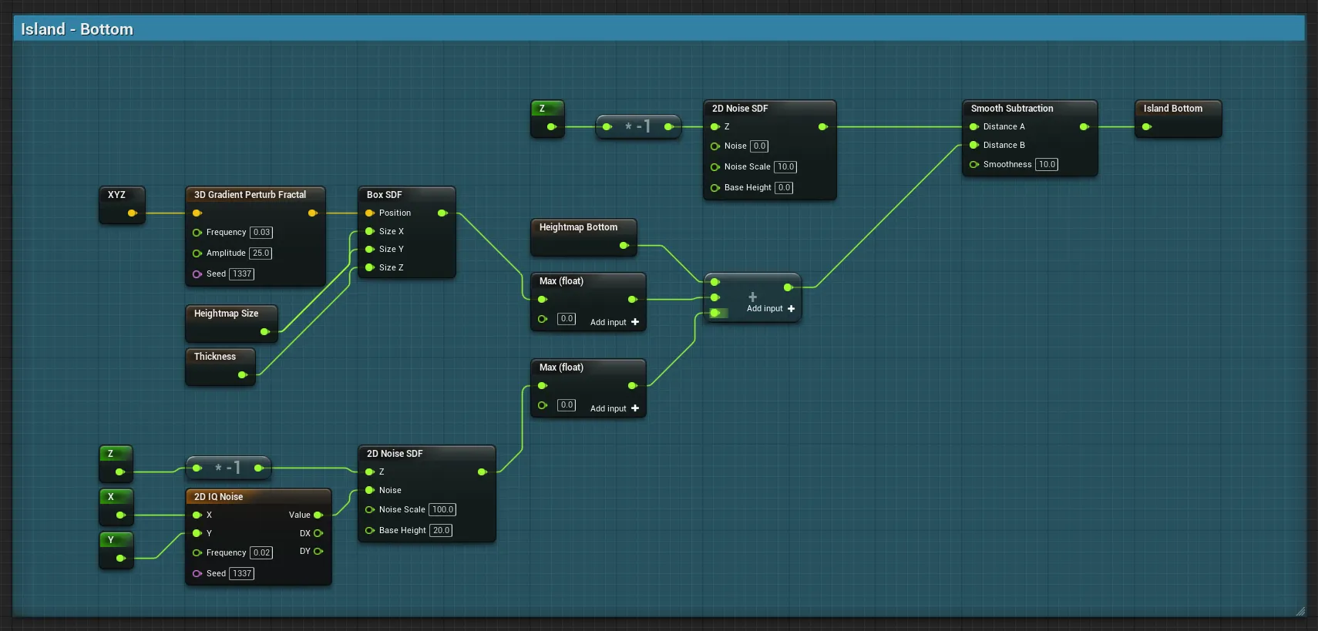Edit the Amplitude 25.0 field
This screenshot has width=1318, height=631.
(x=261, y=253)
